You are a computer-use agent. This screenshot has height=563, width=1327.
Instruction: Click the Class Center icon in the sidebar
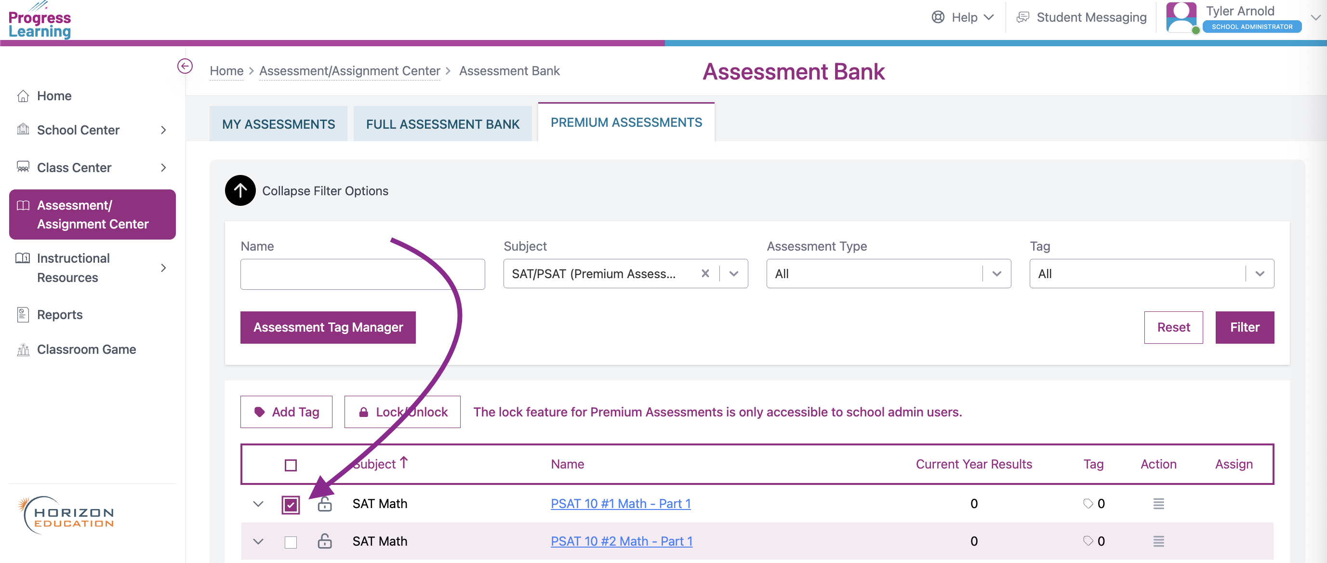(x=23, y=167)
